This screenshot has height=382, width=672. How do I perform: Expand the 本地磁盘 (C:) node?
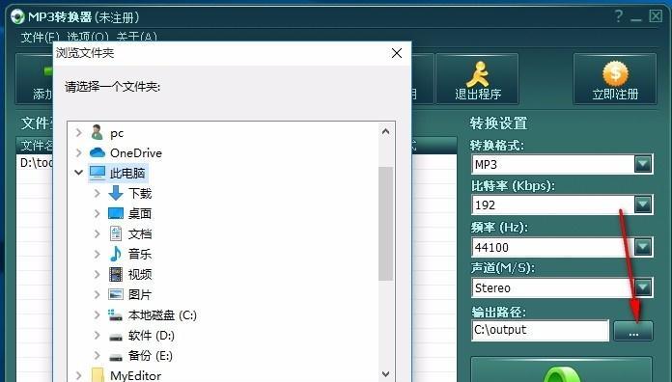(98, 314)
